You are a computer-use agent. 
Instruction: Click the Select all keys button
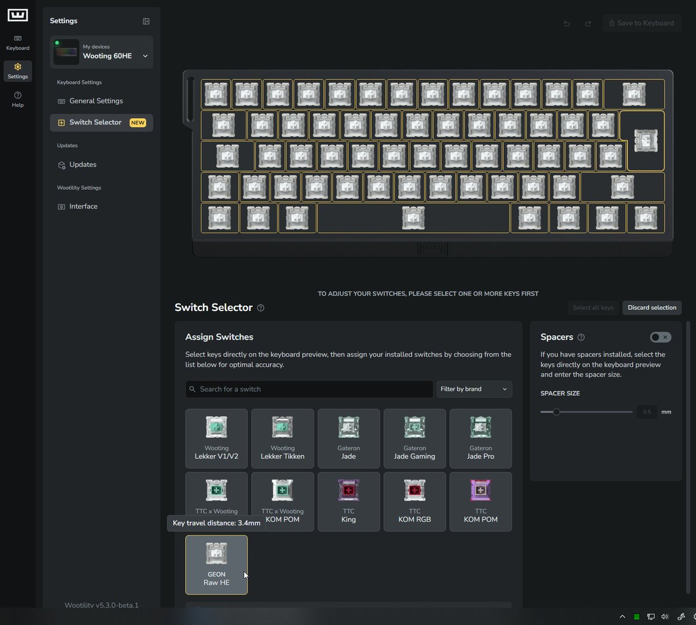click(593, 308)
